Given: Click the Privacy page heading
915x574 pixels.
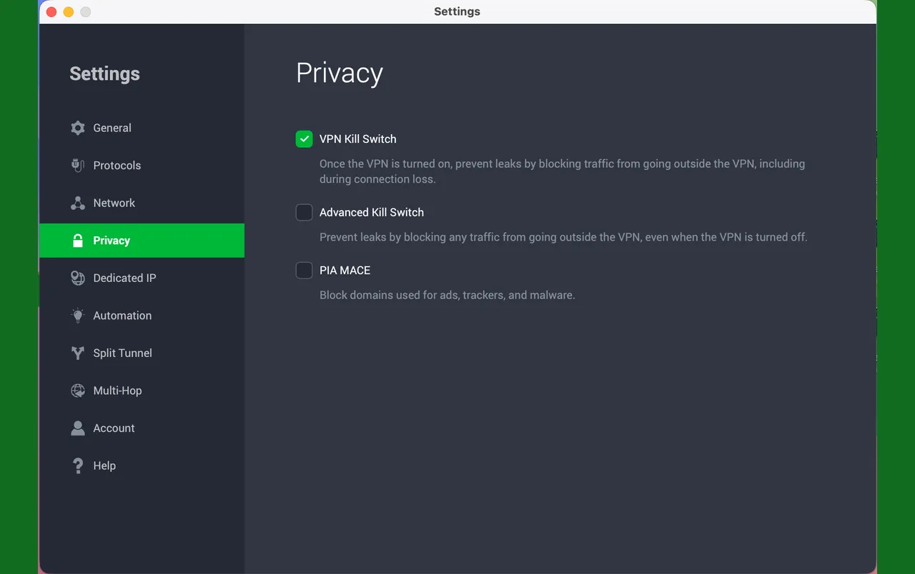Looking at the screenshot, I should tap(340, 74).
